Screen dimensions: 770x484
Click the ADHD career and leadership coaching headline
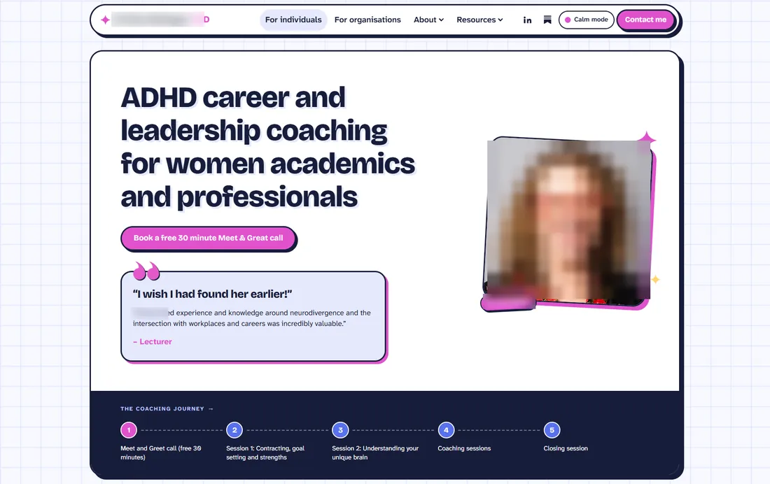tap(268, 147)
